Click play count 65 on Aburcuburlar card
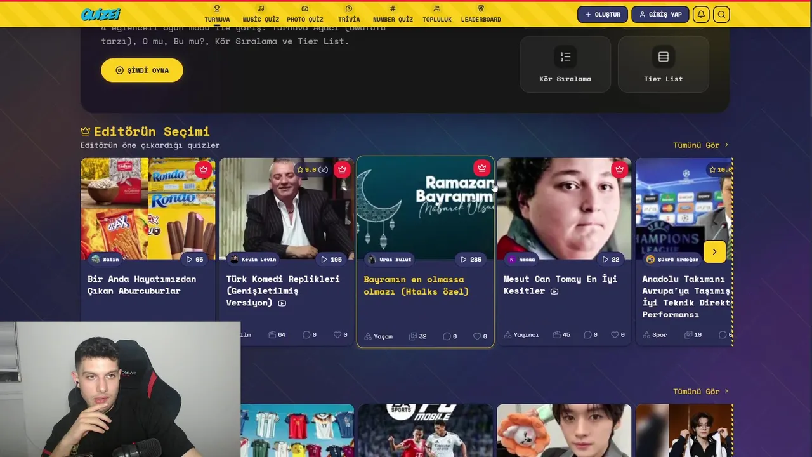 point(195,259)
